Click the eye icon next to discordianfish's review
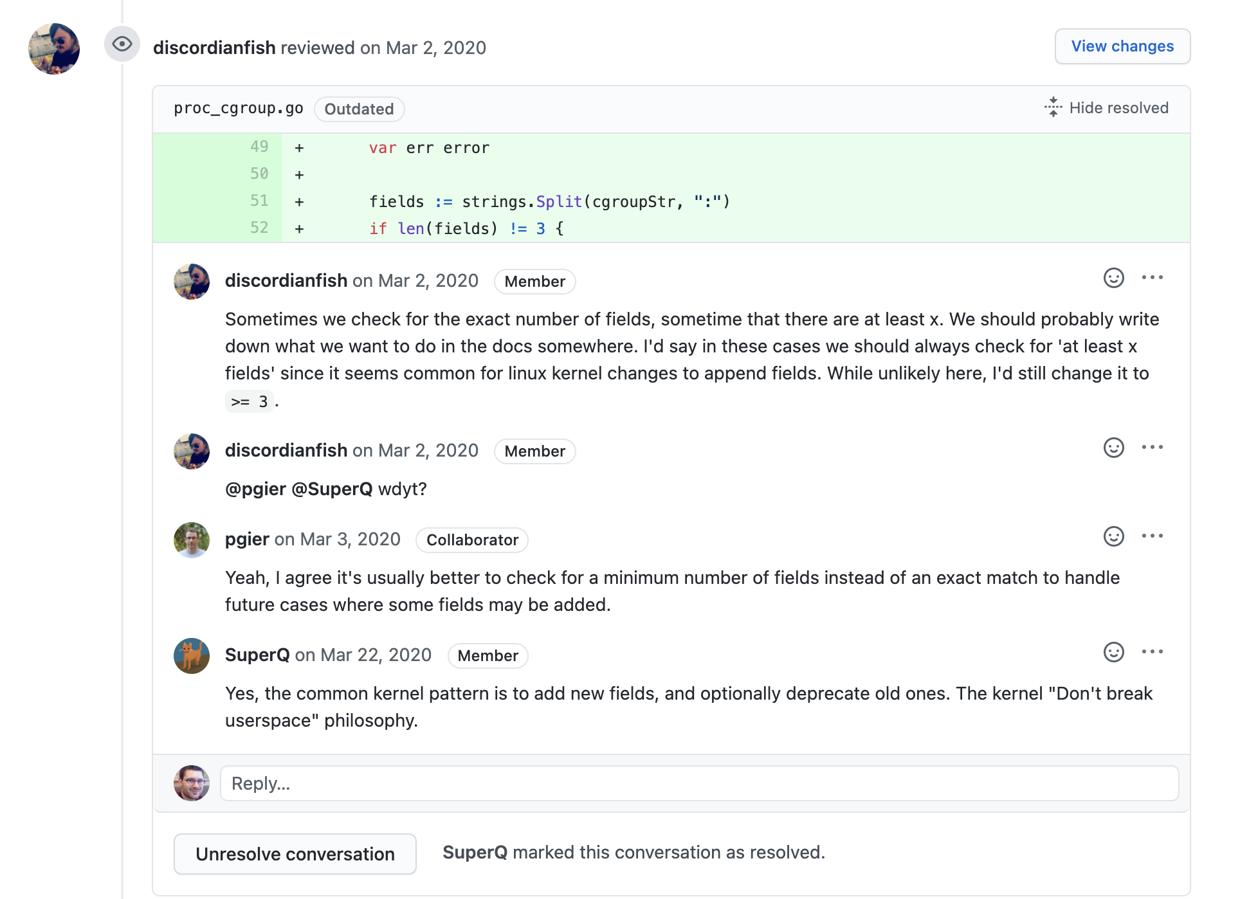Screen dimensions: 1249x899 pos(122,44)
